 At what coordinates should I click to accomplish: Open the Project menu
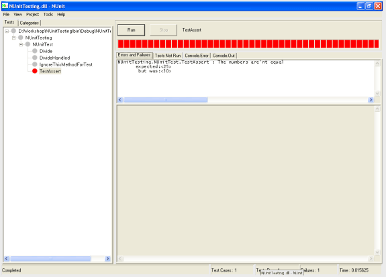(x=32, y=15)
